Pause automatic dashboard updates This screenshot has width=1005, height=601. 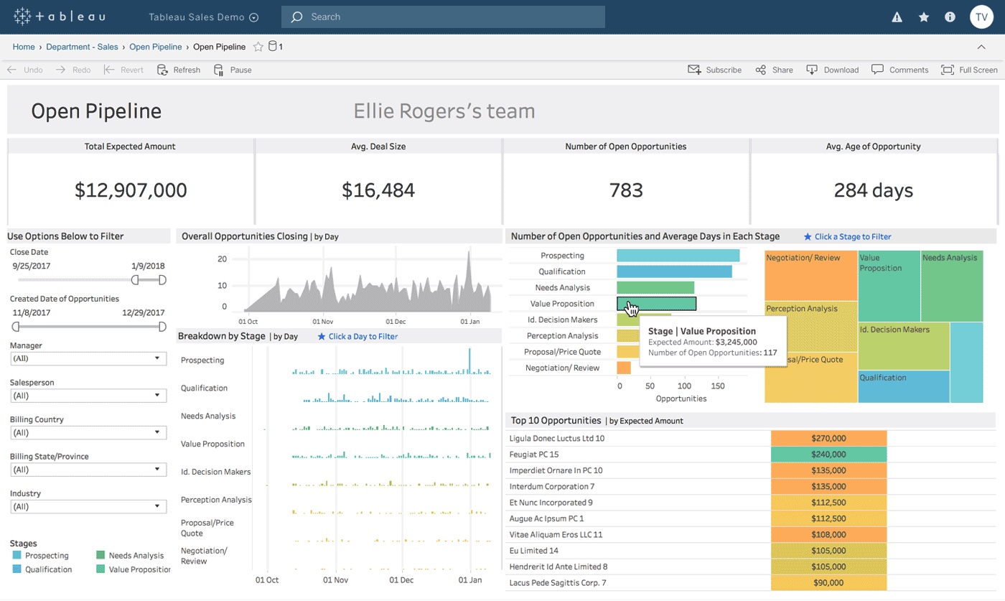218,70
